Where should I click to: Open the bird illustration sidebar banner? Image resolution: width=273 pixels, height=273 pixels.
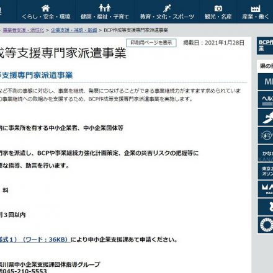[266, 117]
